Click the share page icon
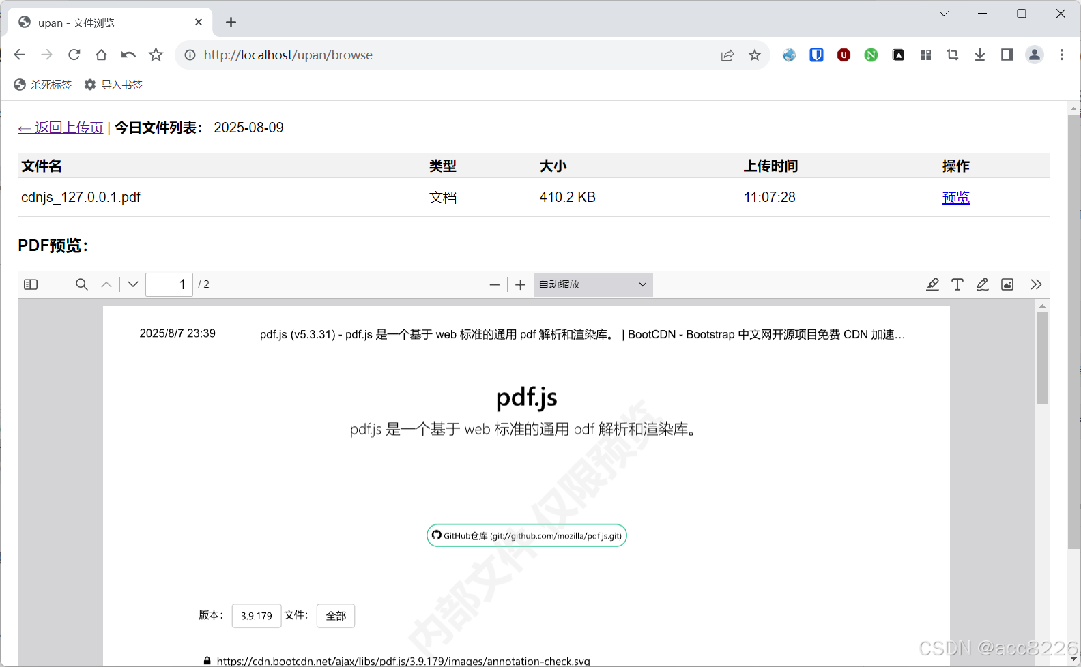Image resolution: width=1081 pixels, height=667 pixels. (727, 55)
